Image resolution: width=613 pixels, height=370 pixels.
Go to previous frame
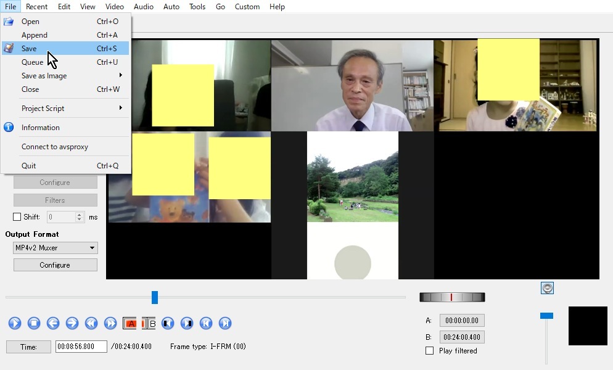coord(53,323)
